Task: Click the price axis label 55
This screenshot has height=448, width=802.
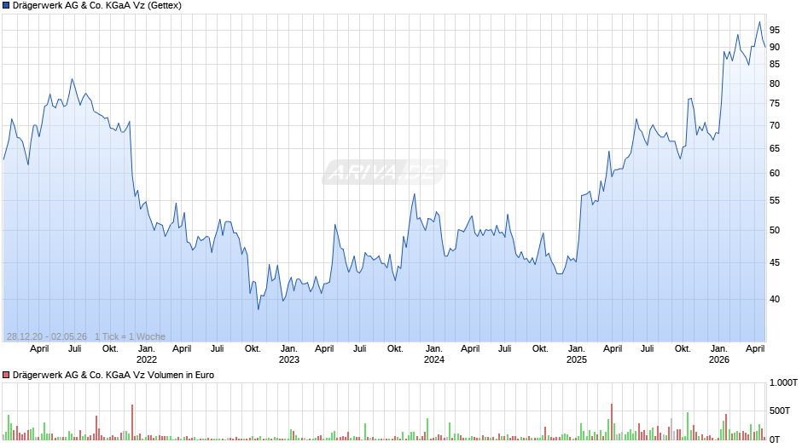Action: [x=775, y=201]
